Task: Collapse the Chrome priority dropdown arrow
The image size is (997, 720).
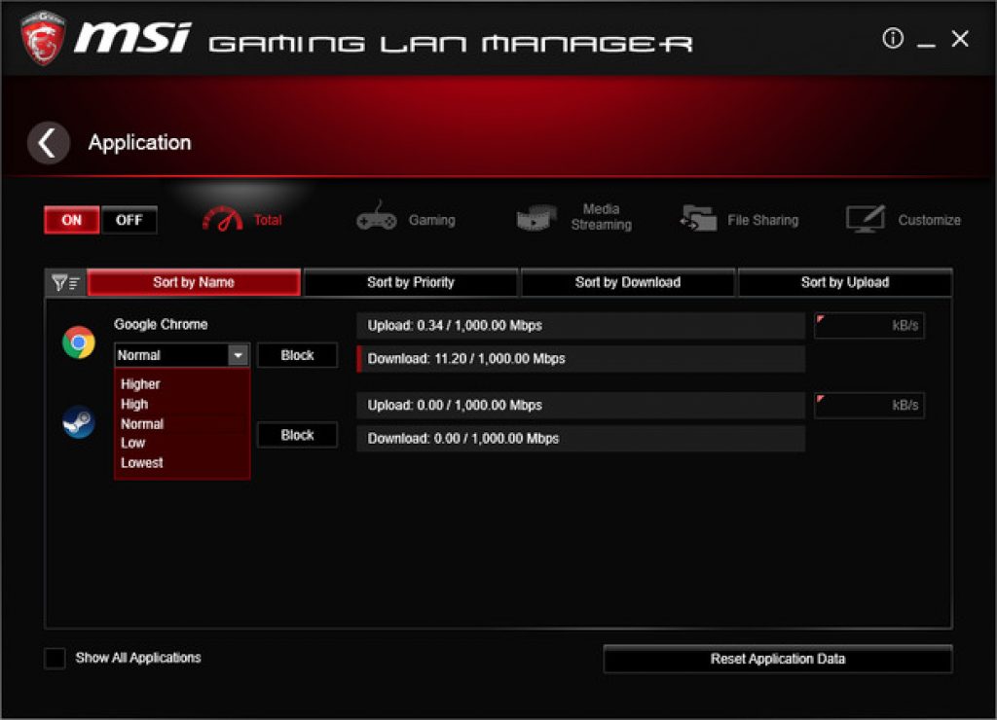Action: [238, 355]
